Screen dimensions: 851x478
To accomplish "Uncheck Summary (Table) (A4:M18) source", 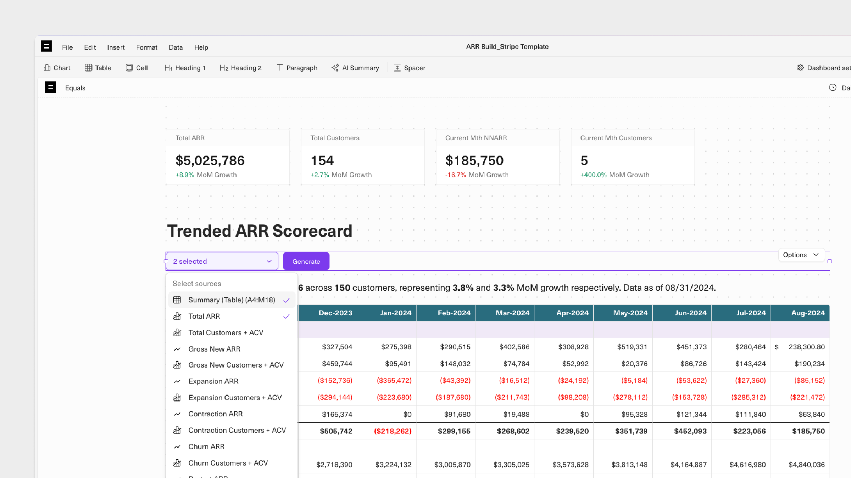I will (x=232, y=300).
